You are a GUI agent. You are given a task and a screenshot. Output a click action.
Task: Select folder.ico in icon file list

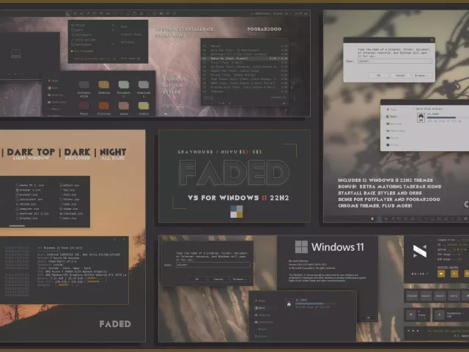tap(70, 199)
